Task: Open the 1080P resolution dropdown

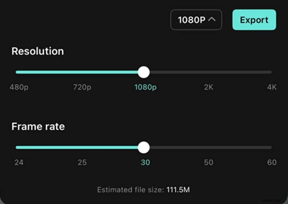Action: tap(196, 20)
